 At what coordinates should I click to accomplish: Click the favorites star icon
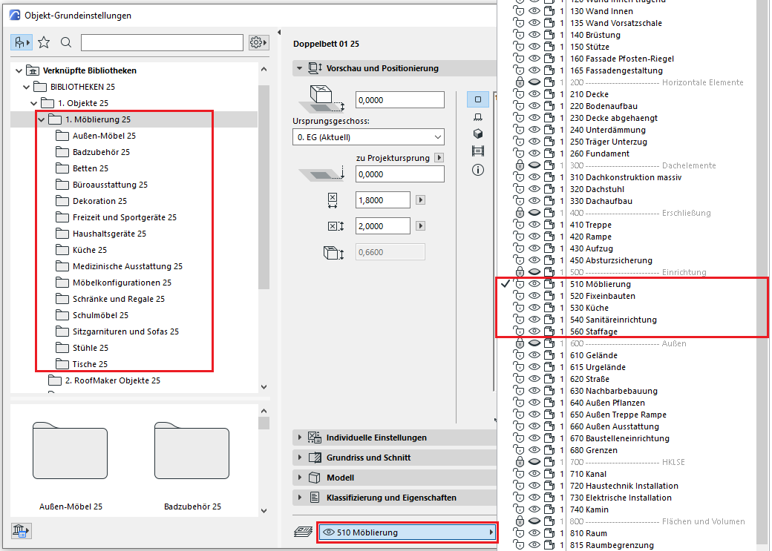(44, 42)
